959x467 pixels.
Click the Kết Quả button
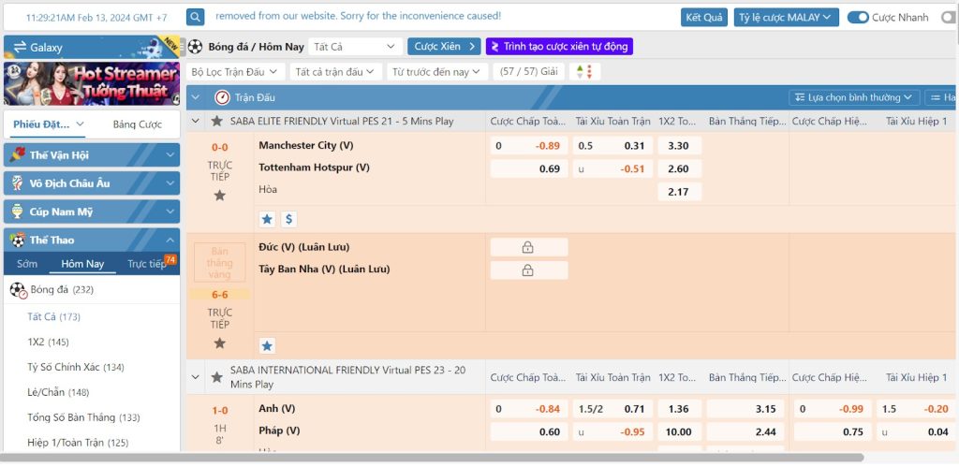coord(704,17)
